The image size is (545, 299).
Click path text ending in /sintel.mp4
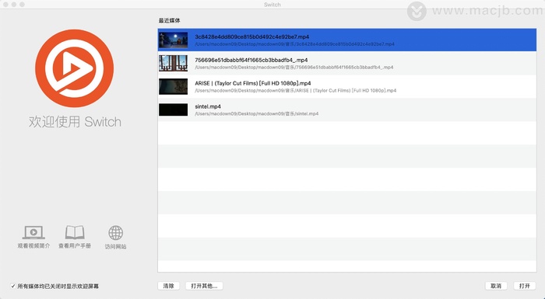click(x=256, y=113)
